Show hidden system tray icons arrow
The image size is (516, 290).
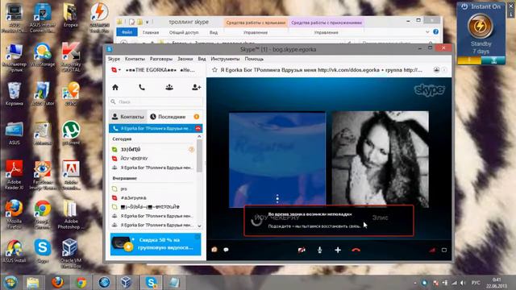[x=415, y=283]
